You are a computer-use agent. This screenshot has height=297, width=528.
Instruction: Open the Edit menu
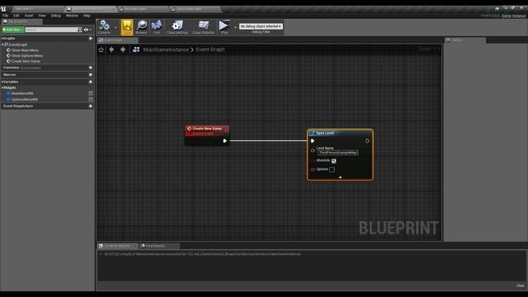coord(16,16)
